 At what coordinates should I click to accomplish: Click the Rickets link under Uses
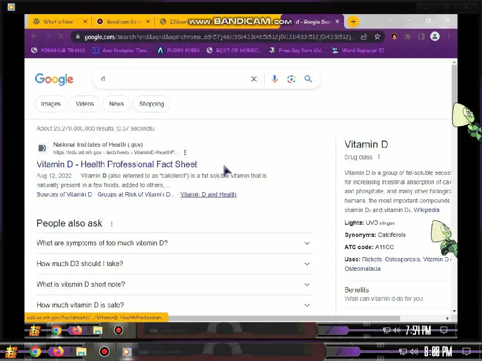[x=372, y=259]
